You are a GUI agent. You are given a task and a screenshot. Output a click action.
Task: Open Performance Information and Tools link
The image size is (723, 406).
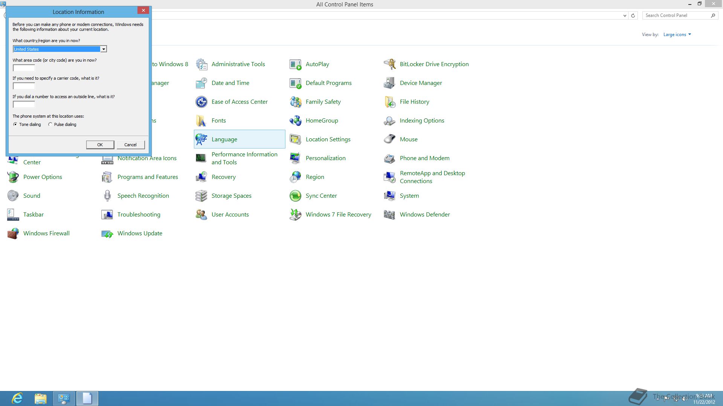[244, 158]
